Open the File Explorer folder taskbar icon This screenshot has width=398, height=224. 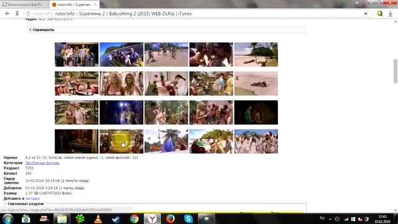tap(62, 218)
